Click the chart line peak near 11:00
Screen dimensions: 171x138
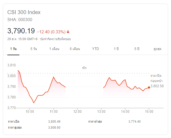tap(54, 77)
